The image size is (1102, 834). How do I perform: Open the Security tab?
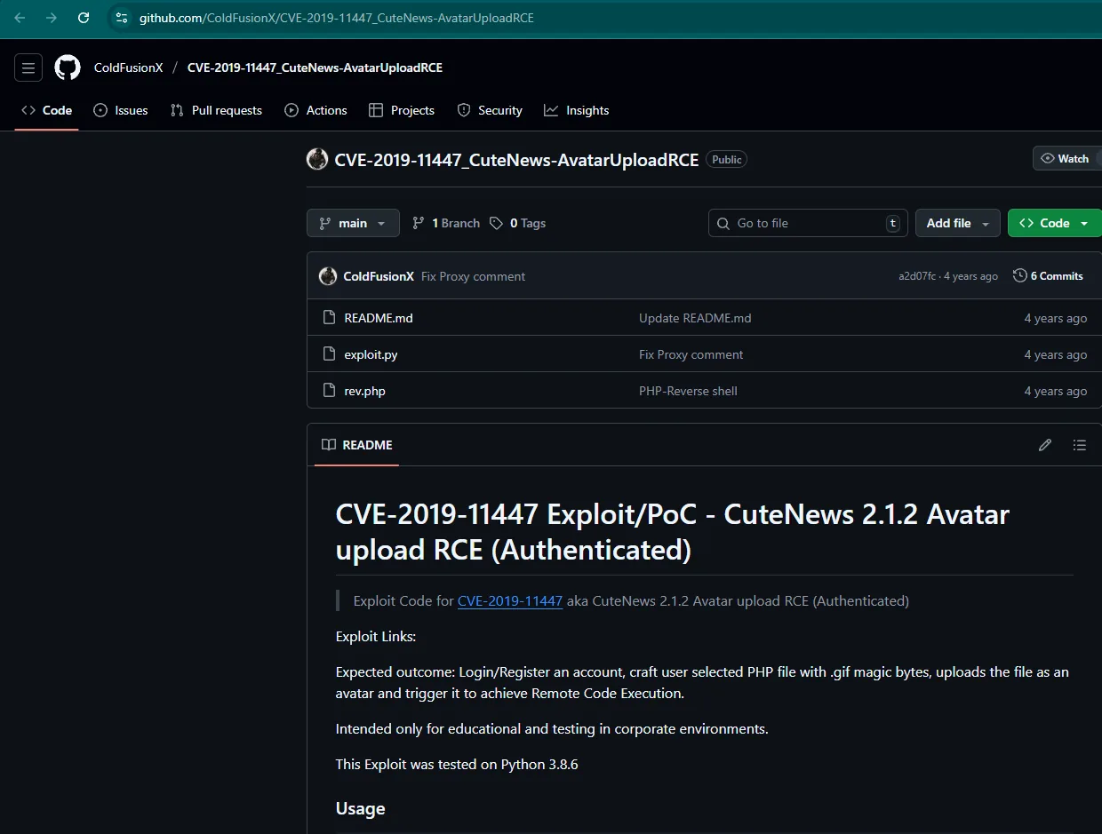pos(490,110)
